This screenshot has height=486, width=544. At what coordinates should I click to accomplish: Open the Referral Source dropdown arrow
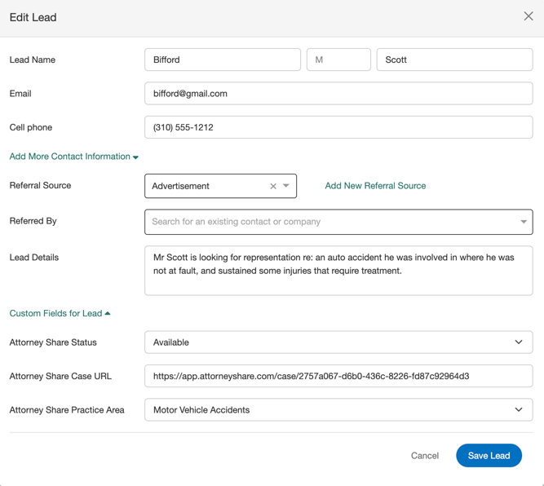pos(286,186)
